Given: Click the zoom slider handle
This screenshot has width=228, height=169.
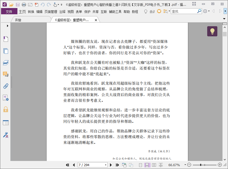Looking at the screenshot, I should (x=201, y=165).
